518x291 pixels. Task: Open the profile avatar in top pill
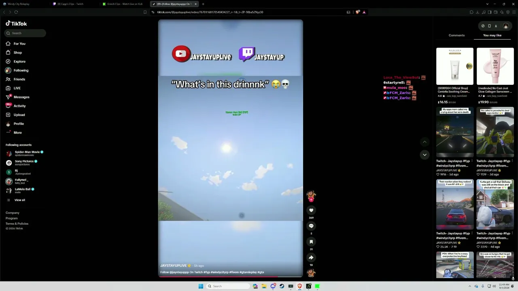coord(505,26)
